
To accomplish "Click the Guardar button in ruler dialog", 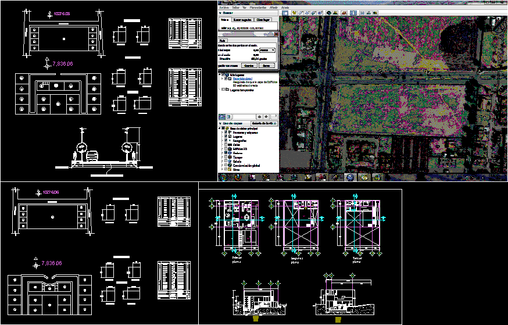I will (x=248, y=66).
